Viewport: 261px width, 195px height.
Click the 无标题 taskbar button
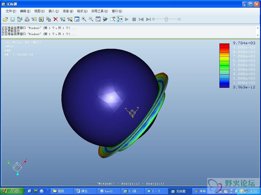[180, 191]
